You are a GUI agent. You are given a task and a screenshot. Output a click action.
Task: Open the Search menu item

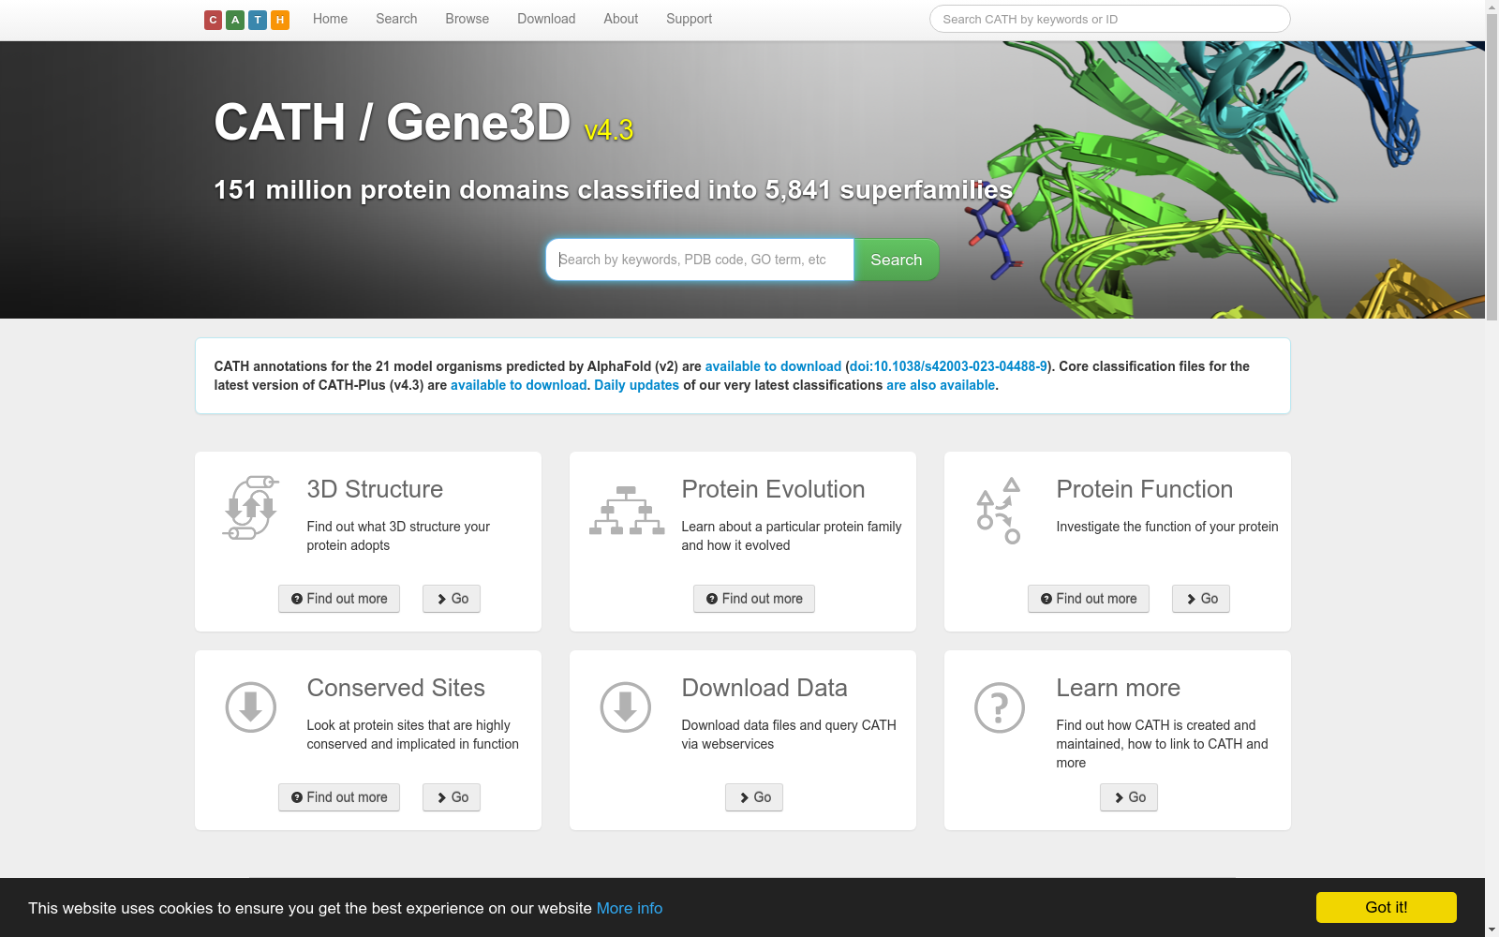pos(396,19)
